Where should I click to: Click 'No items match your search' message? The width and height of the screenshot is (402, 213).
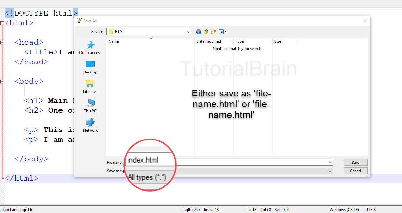238,49
